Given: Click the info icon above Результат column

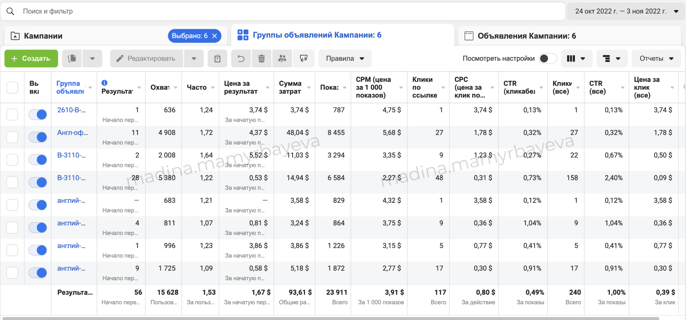Looking at the screenshot, I should pyautogui.click(x=104, y=83).
